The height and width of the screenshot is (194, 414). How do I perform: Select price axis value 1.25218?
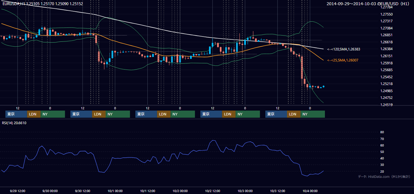tap(386, 84)
